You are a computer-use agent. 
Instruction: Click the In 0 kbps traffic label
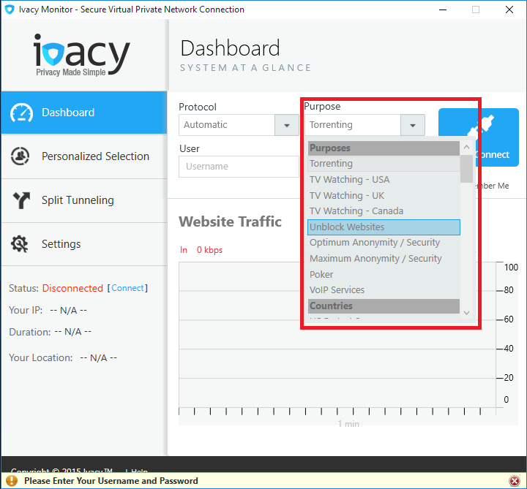coord(201,250)
